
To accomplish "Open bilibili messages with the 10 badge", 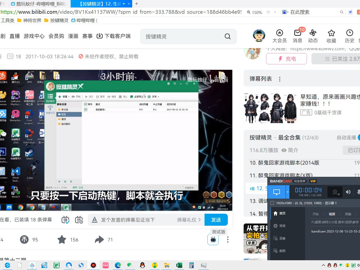I will pyautogui.click(x=297, y=36).
